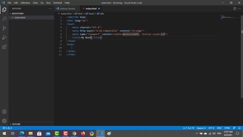This screenshot has height=137, width=243.
Task: Click the VS Code taskbar icon
Action: click(x=100, y=134)
